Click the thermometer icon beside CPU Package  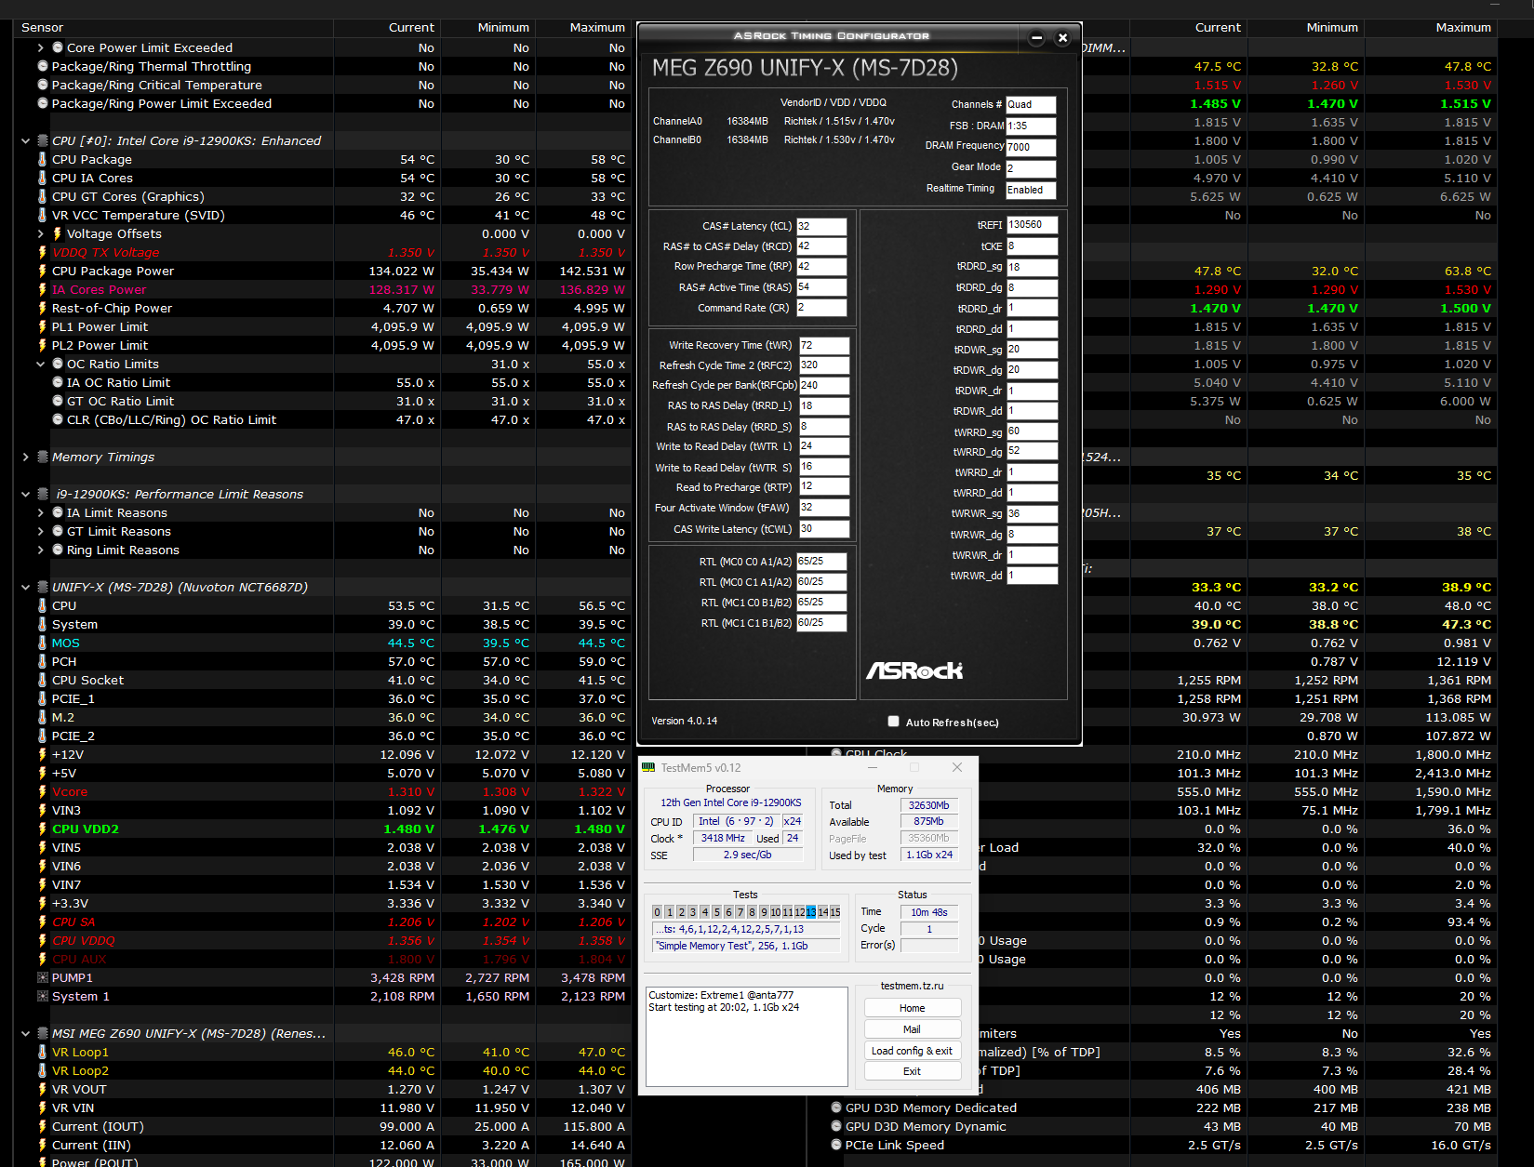(42, 159)
